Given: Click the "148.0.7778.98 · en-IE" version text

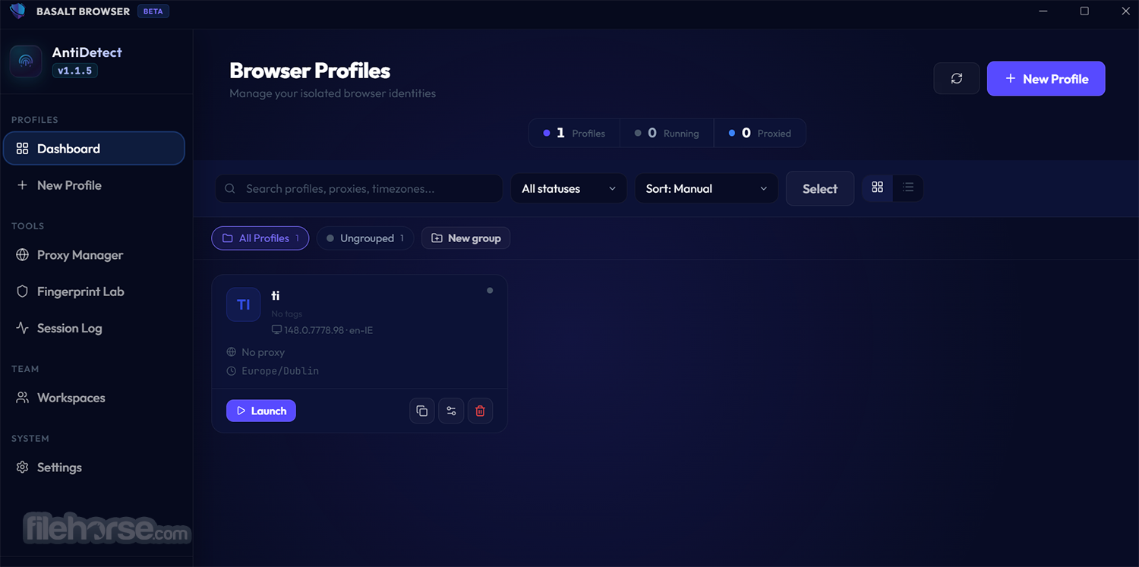Looking at the screenshot, I should coord(329,330).
